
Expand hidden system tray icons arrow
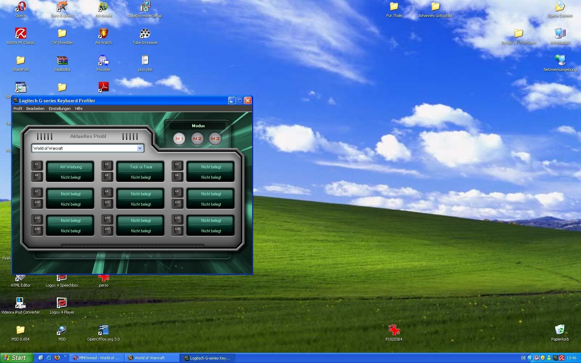pyautogui.click(x=530, y=358)
